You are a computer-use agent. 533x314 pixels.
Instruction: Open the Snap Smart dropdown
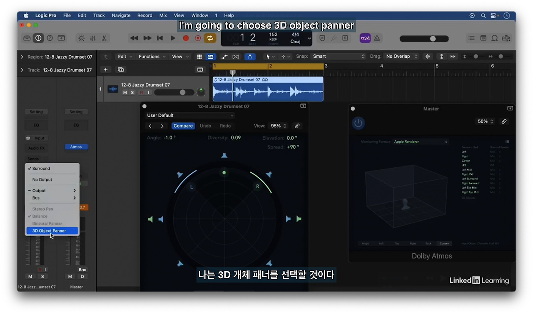[339, 56]
